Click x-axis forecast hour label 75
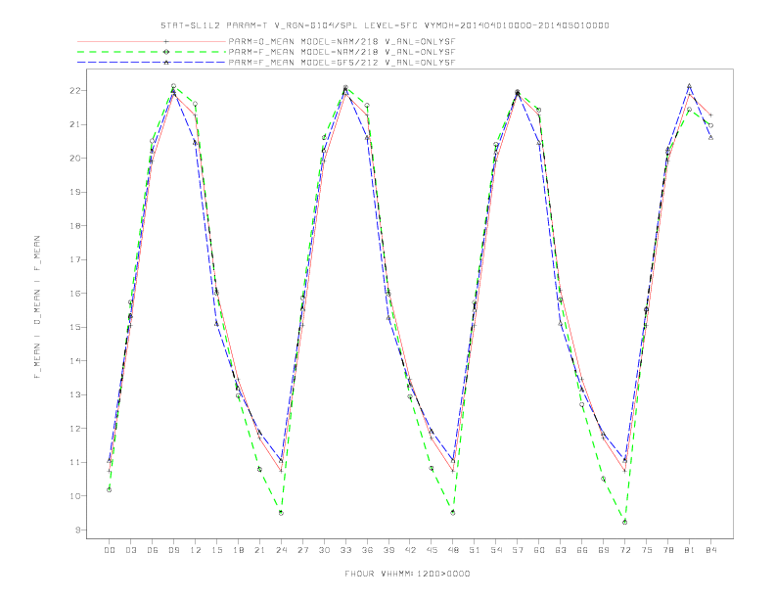Screen dimensions: 775x599 647,550
